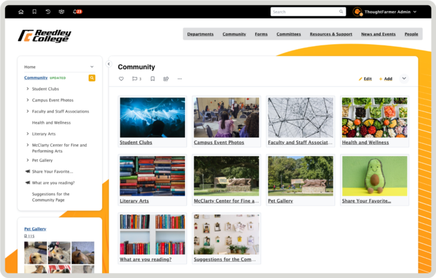Expand Faculty and Staff Associations in sidebar
436x278 pixels.
coord(27,111)
